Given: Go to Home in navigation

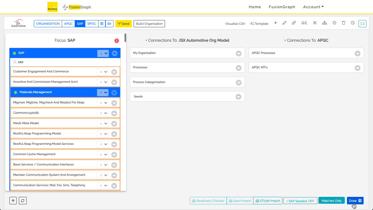Looking at the screenshot, I should [x=255, y=7].
